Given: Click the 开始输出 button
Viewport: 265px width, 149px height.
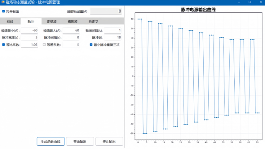Looking at the screenshot, I should [x=80, y=142].
